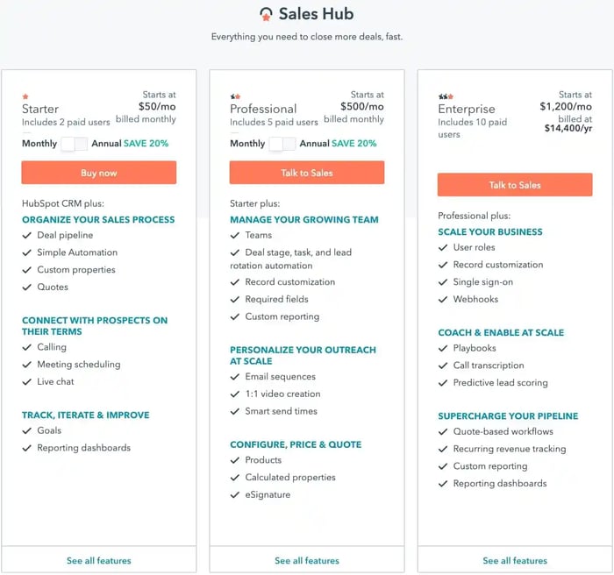This screenshot has height=575, width=614.
Task: Toggle Starter plan Monthly/Annual billing switch
Action: (x=75, y=144)
